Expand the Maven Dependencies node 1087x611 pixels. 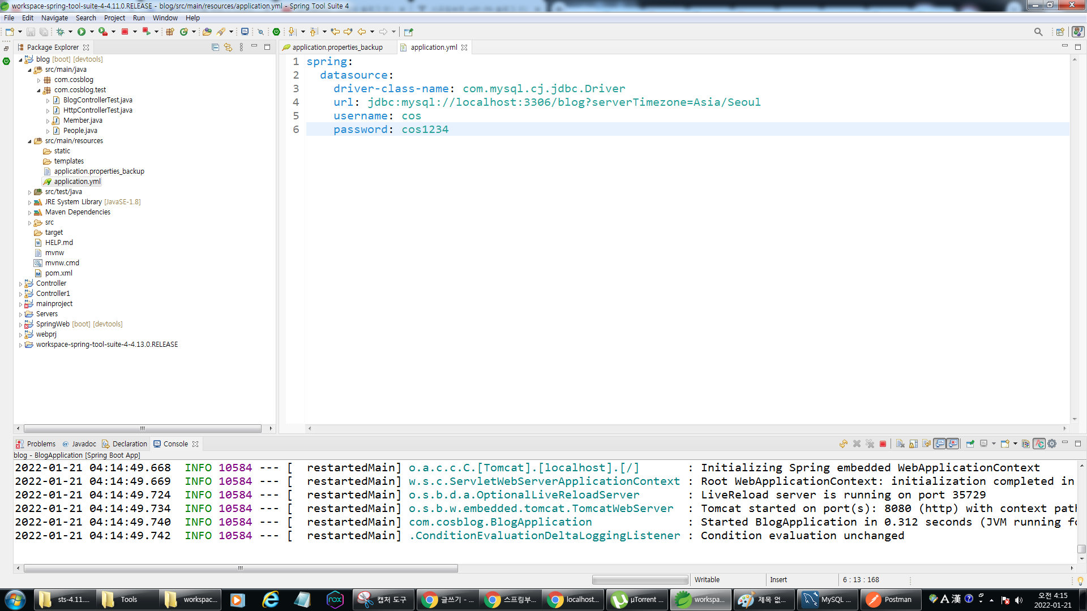coord(30,213)
